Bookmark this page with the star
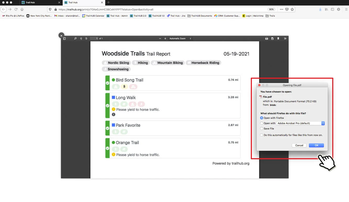The height and width of the screenshot is (202, 349). coord(292,9)
